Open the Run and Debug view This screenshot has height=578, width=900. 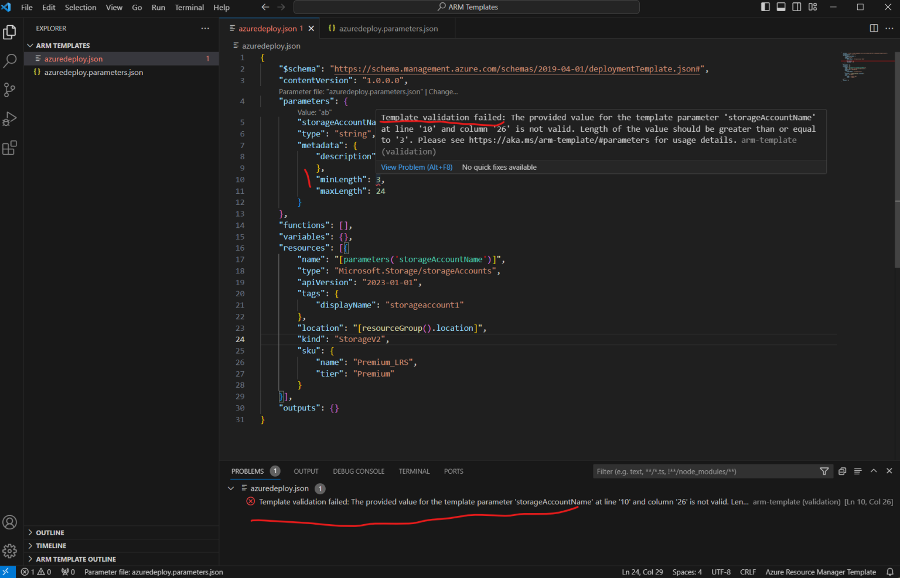click(9, 119)
